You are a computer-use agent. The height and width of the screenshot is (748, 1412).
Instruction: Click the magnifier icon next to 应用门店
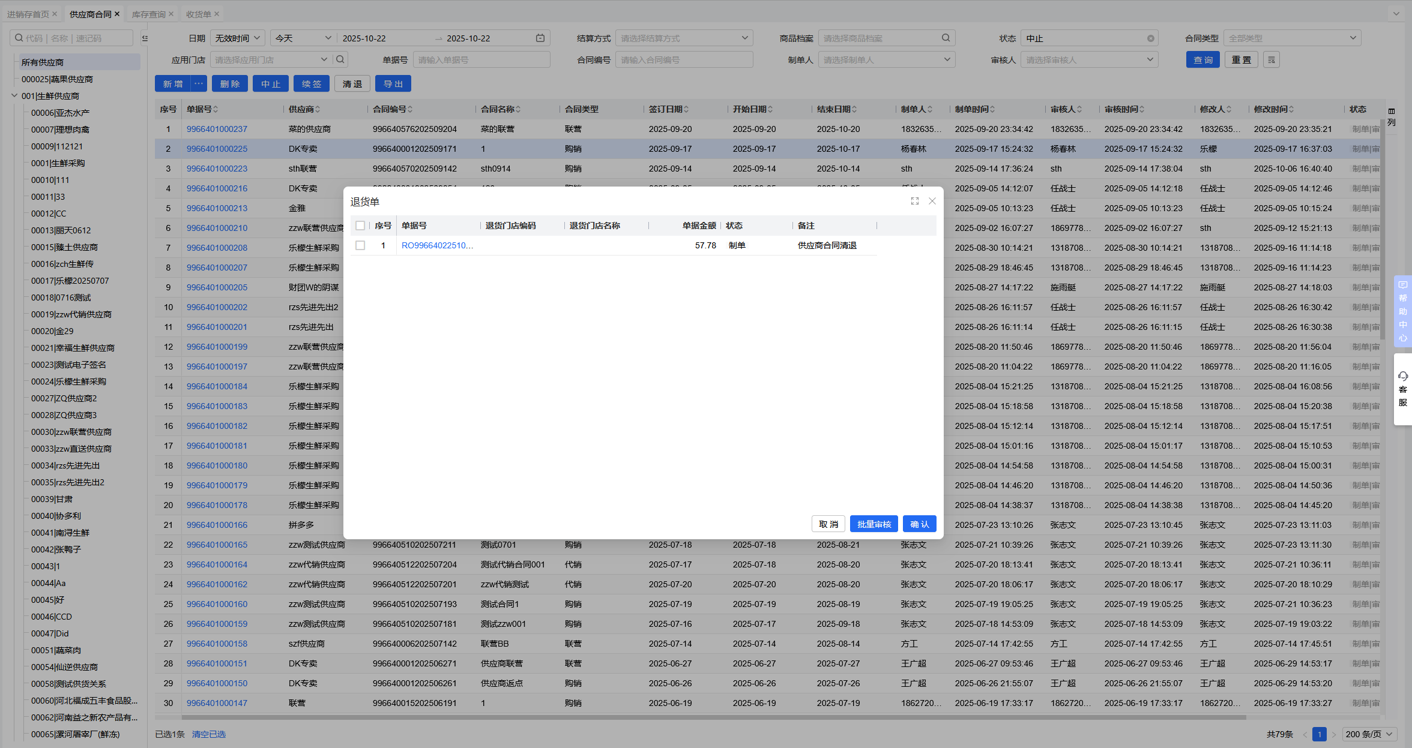pos(340,60)
